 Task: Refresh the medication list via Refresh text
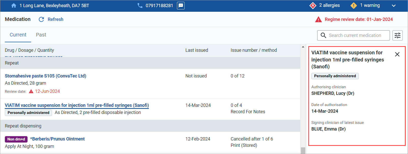pyautogui.click(x=56, y=19)
